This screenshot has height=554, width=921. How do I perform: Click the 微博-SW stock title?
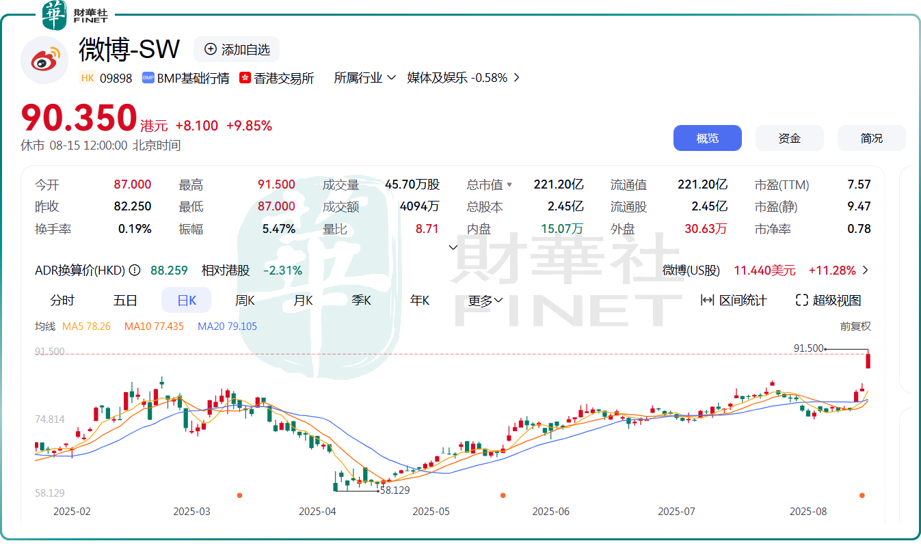tap(129, 49)
